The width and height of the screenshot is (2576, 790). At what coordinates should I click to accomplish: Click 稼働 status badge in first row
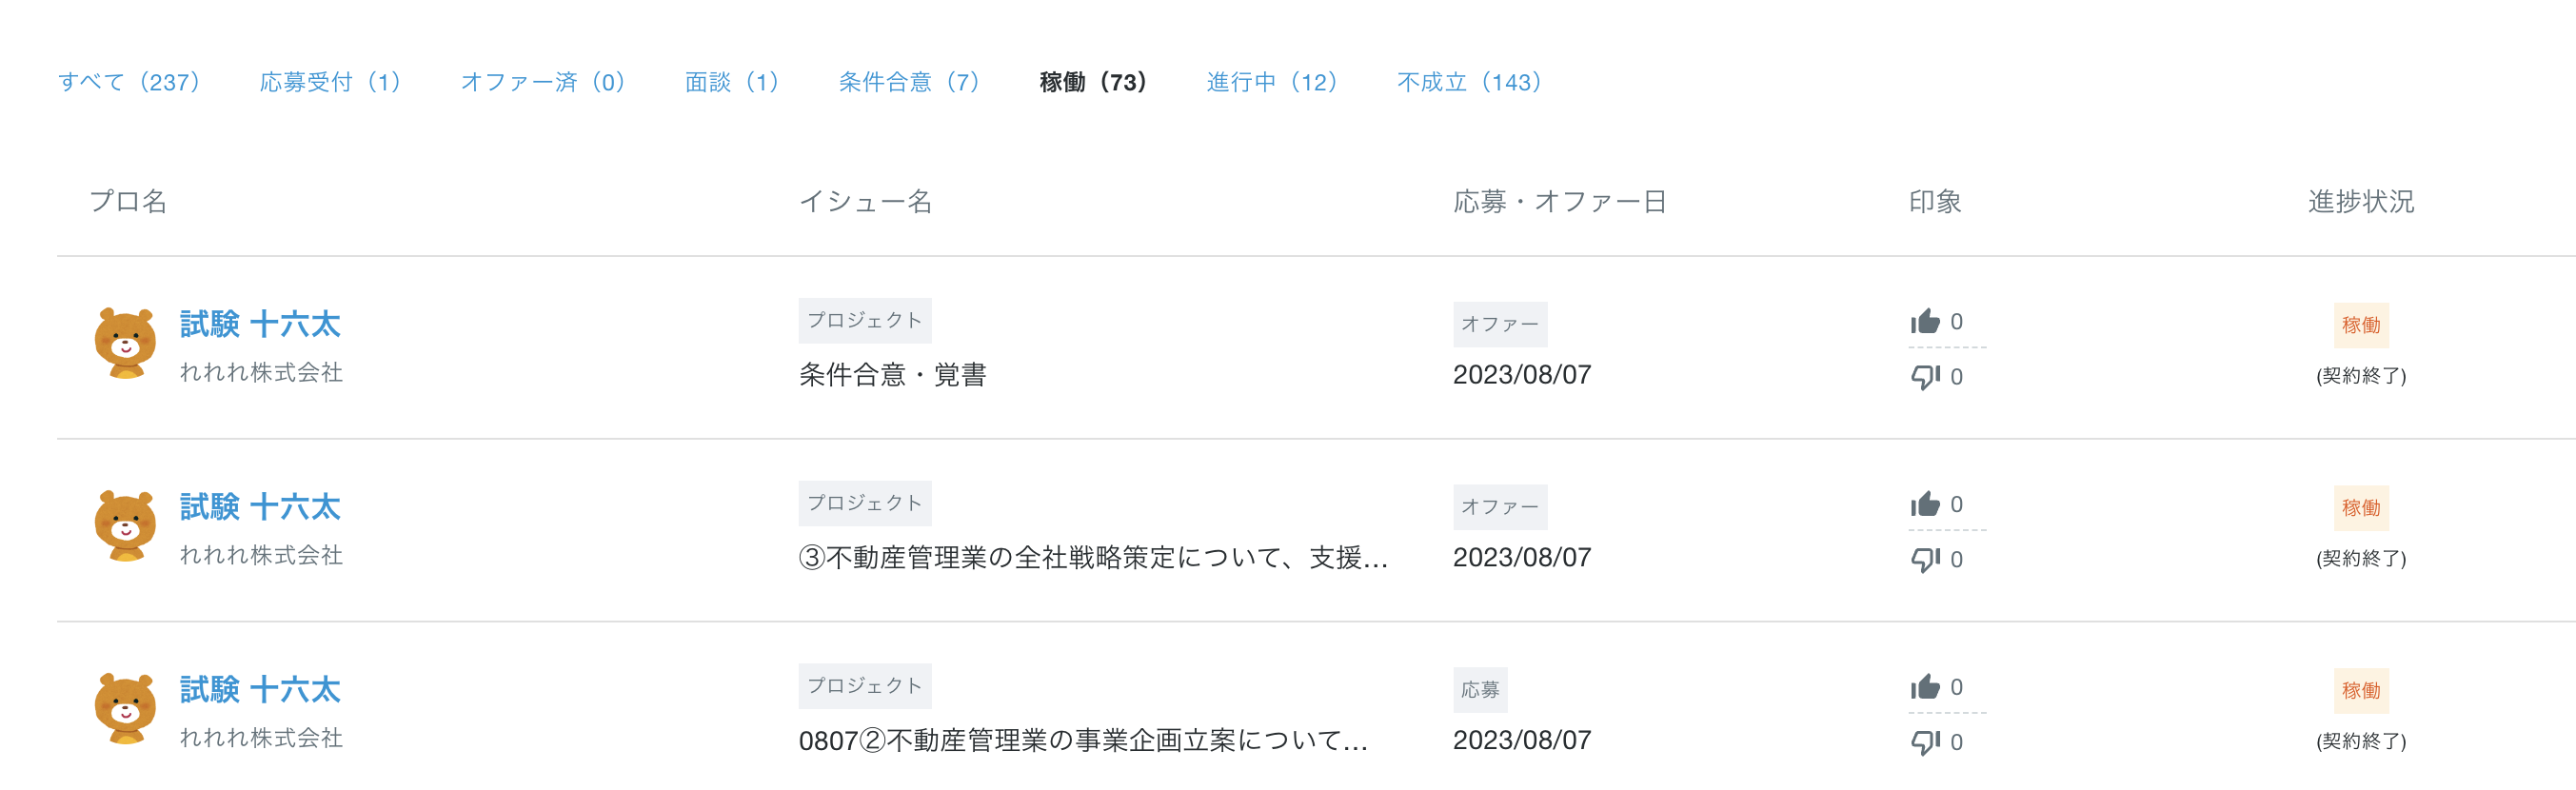click(x=2360, y=325)
